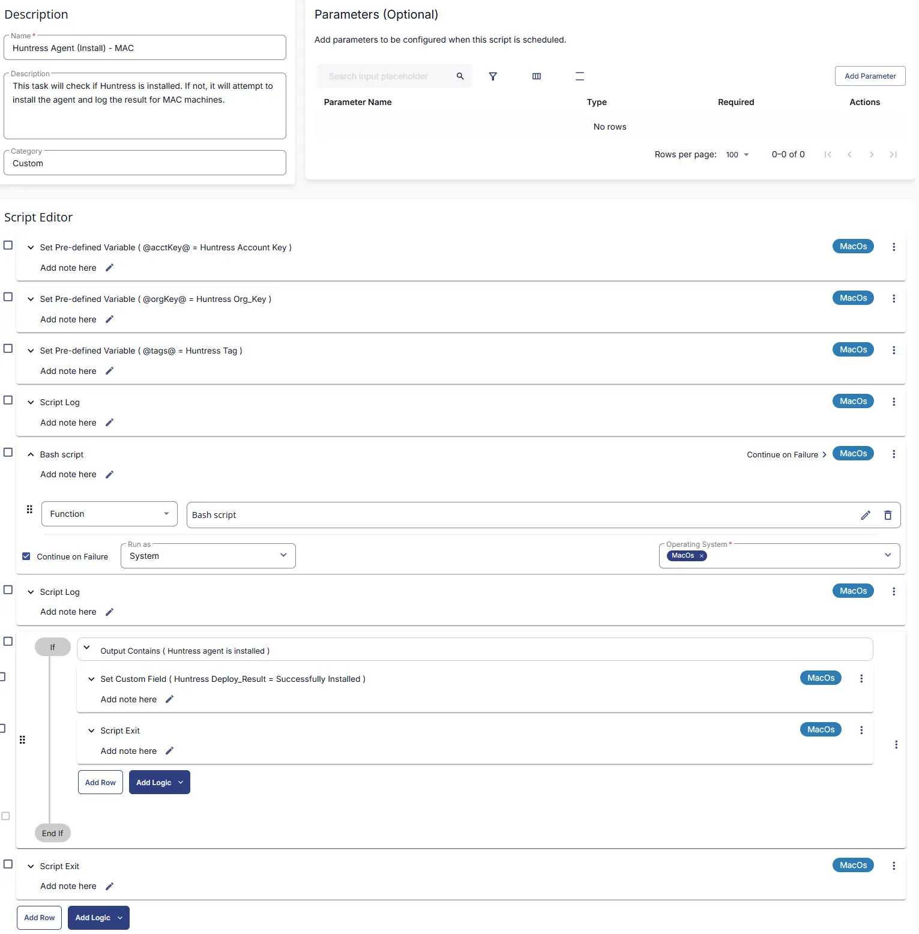Click the Add Parameter button
This screenshot has width=919, height=934.
tap(870, 76)
